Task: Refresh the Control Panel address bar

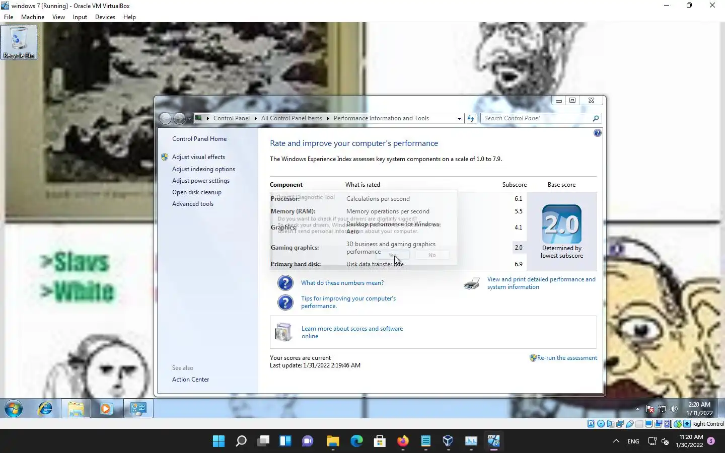Action: click(471, 118)
